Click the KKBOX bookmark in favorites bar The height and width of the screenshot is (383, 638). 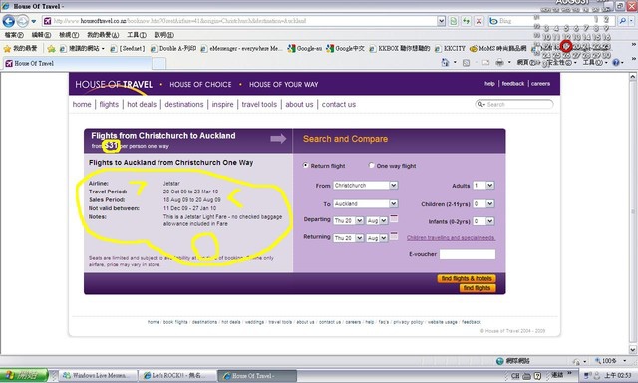click(x=400, y=49)
